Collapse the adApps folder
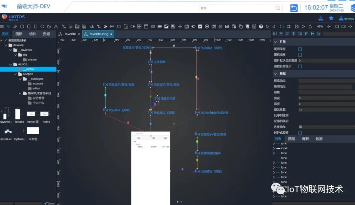355x205 pixels. click(x=15, y=74)
